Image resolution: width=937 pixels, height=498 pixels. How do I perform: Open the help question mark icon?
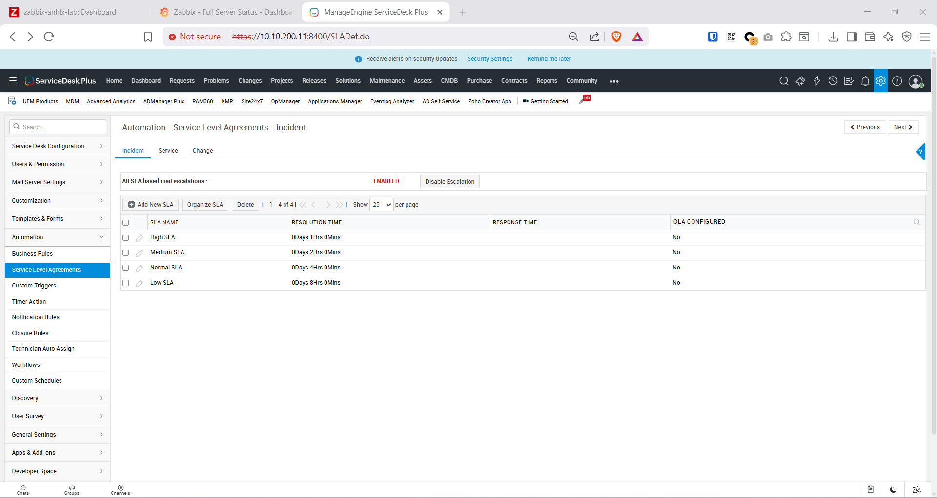pyautogui.click(x=897, y=81)
